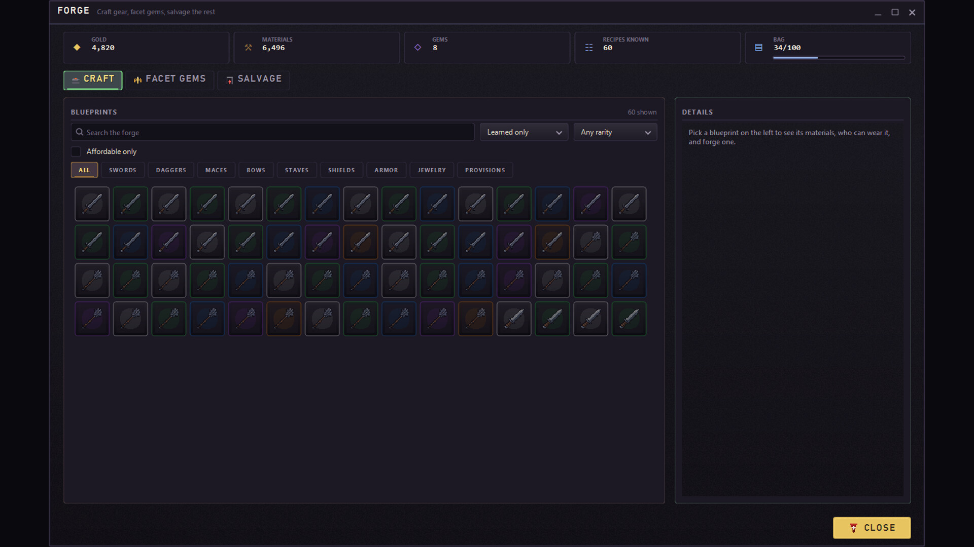
Task: Click the bag capacity progress bar
Action: click(839, 58)
